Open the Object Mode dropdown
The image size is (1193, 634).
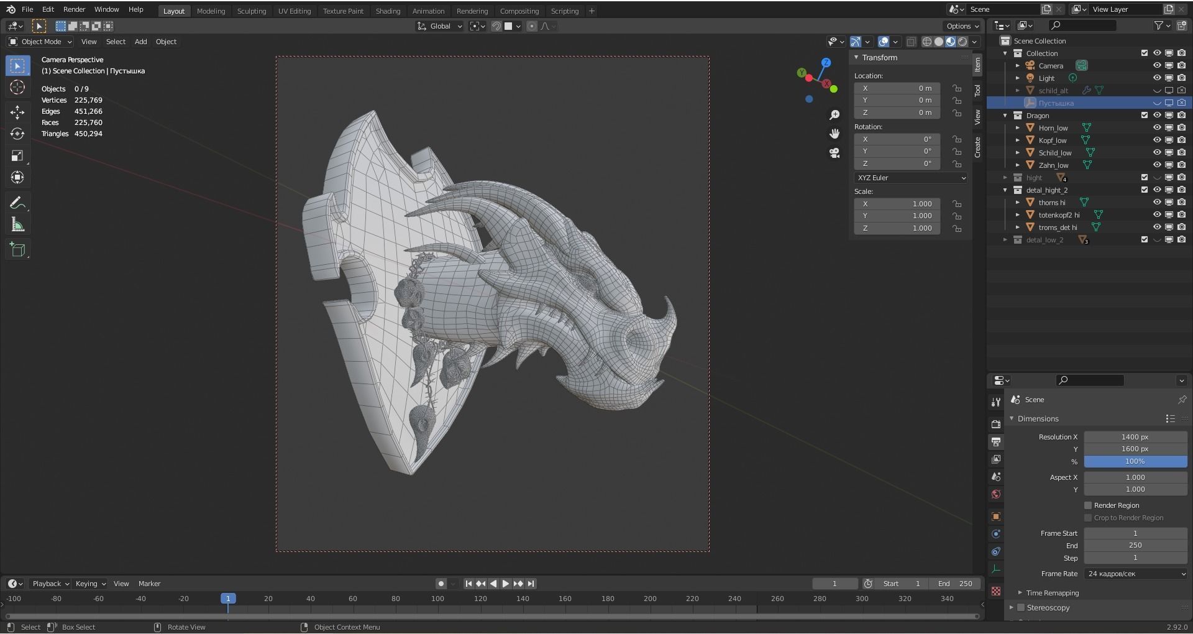tap(40, 42)
